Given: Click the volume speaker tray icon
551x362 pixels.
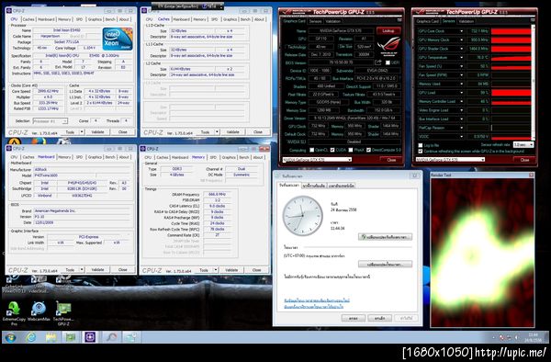Looking at the screenshot, I should [x=516, y=338].
